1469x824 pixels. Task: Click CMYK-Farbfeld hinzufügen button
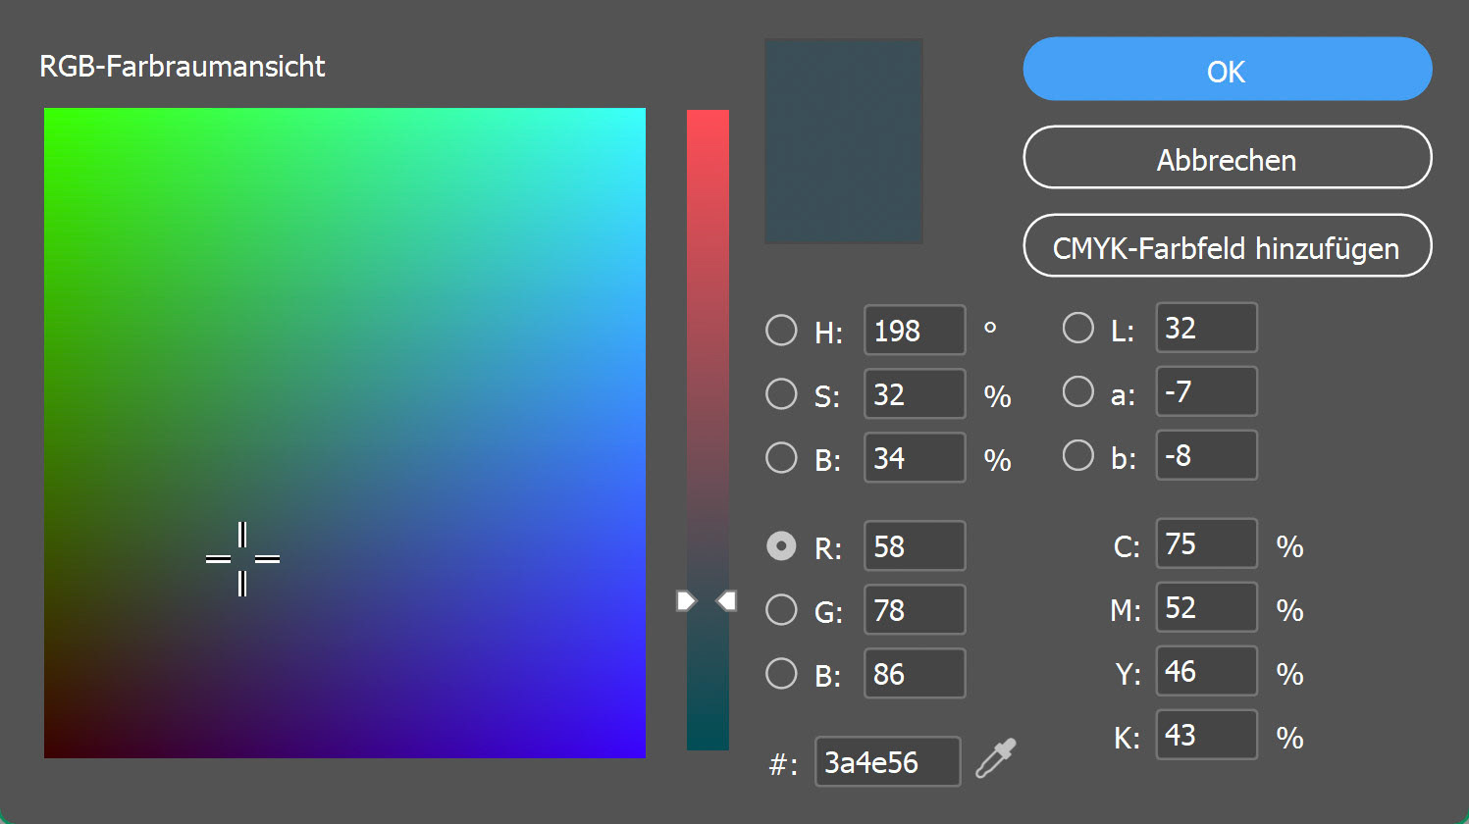tap(1227, 246)
